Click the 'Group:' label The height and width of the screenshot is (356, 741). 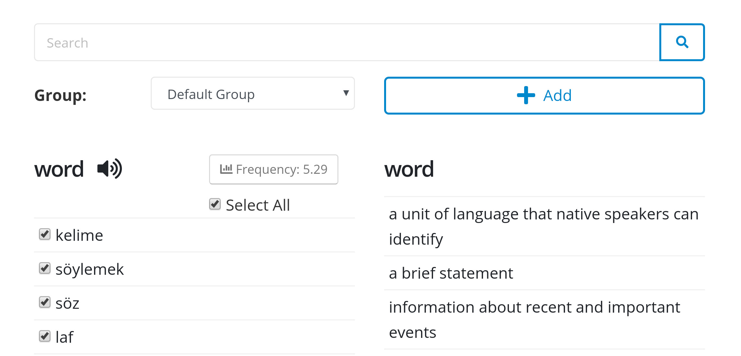[x=61, y=95]
